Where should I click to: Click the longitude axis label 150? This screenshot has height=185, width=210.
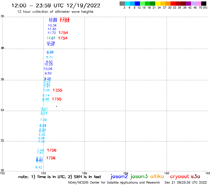[x=2, y=173]
